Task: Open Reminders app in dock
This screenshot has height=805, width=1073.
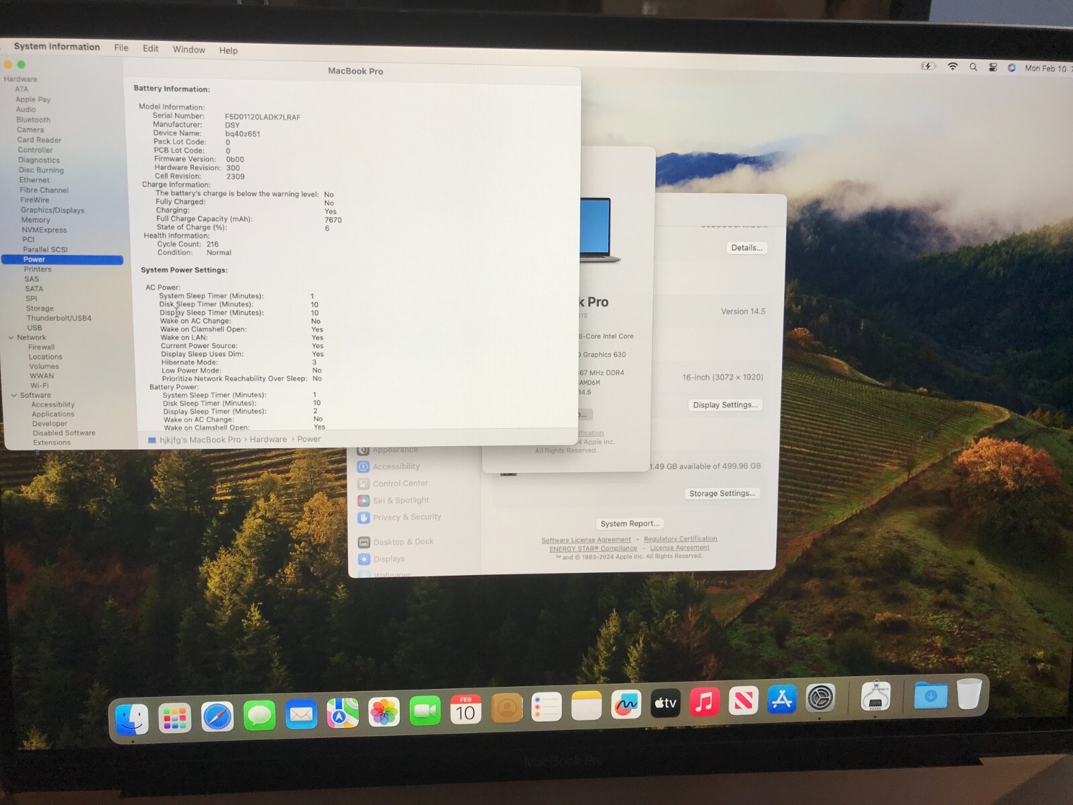Action: [547, 707]
